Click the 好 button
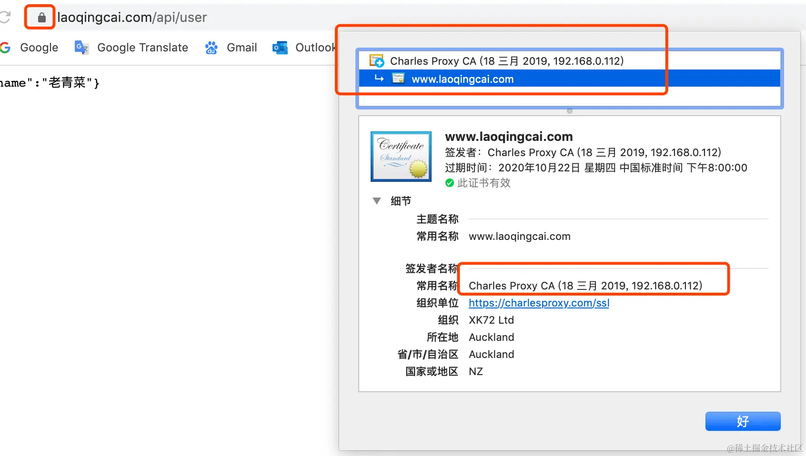 743,421
